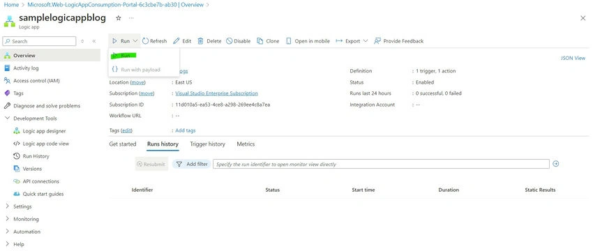Switch to the Metrics tab
Screen dimensions: 593x251
[246, 144]
